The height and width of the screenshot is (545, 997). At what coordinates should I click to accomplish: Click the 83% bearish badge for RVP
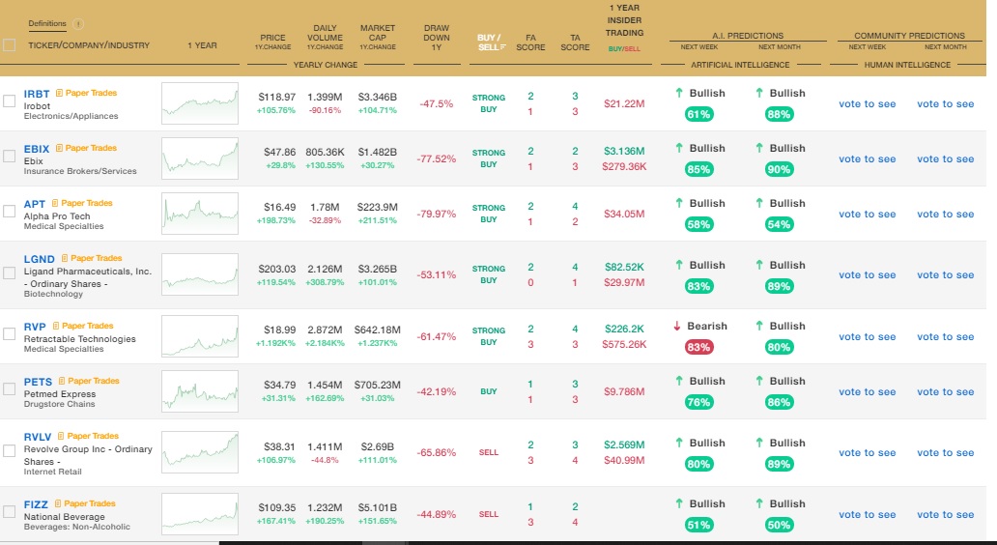click(x=698, y=347)
